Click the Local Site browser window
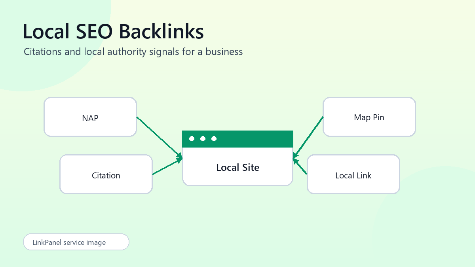The height and width of the screenshot is (267, 475). (237, 158)
